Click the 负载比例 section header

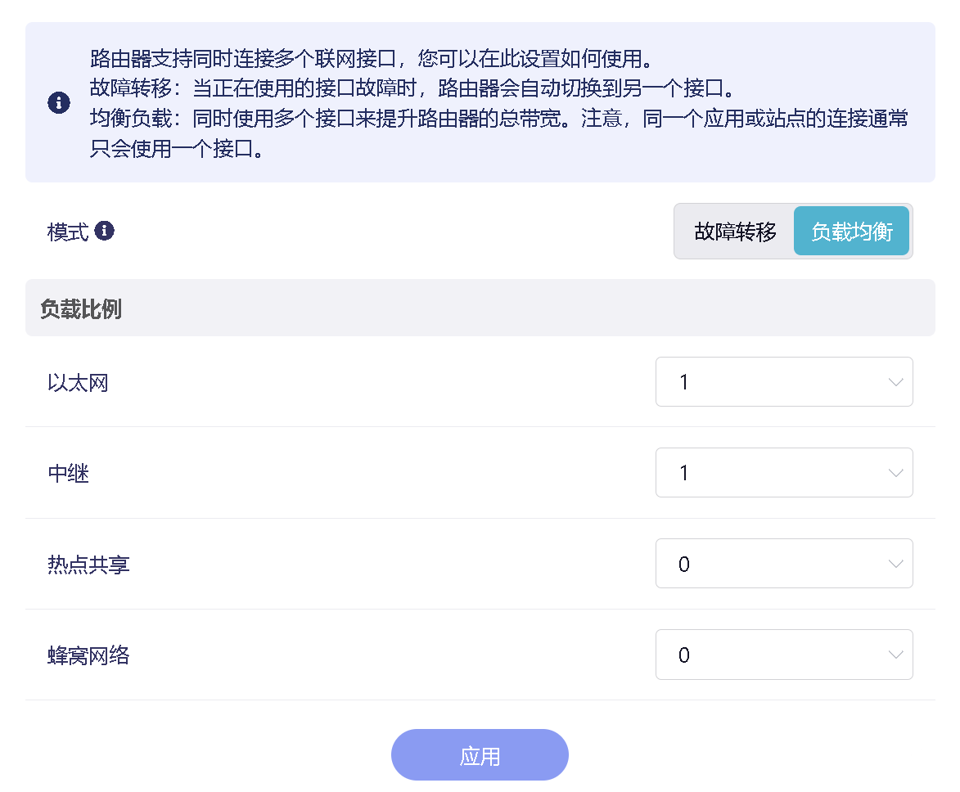[x=81, y=308]
